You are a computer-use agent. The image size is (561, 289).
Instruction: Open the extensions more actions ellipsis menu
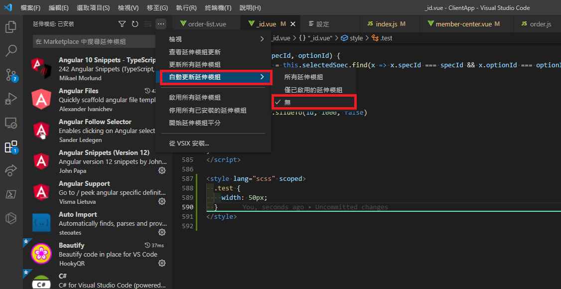pos(160,24)
